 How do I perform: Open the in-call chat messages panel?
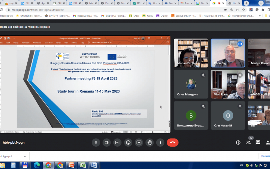258,142
